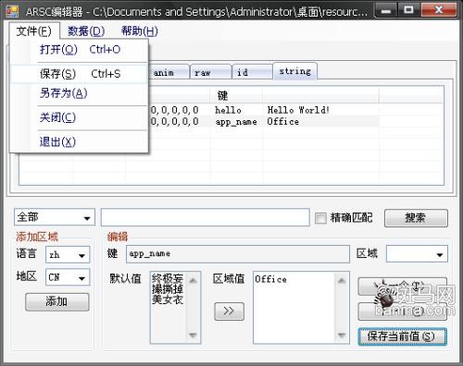
Task: Choose 打开(O) from the file menu
Action: pos(80,50)
